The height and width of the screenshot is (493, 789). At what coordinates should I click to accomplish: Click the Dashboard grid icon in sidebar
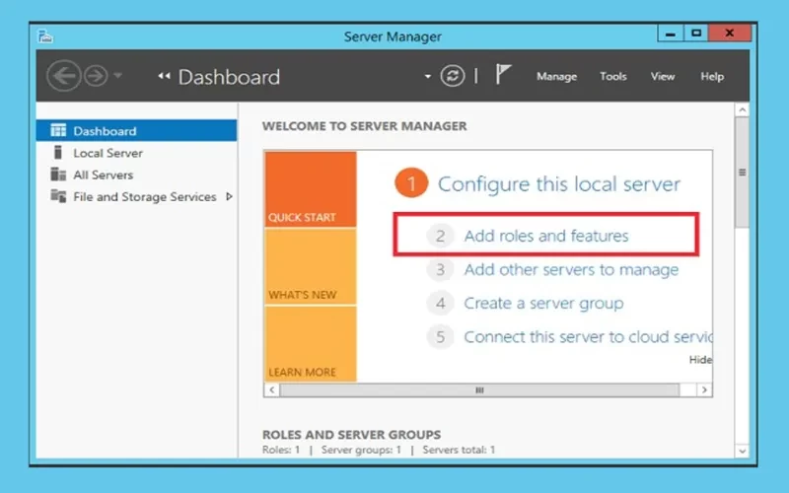[x=58, y=131]
